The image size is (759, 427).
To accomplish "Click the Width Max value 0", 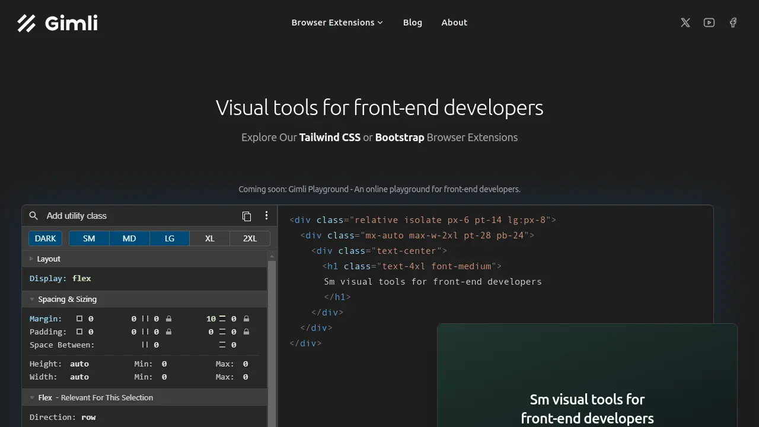I will tap(245, 377).
